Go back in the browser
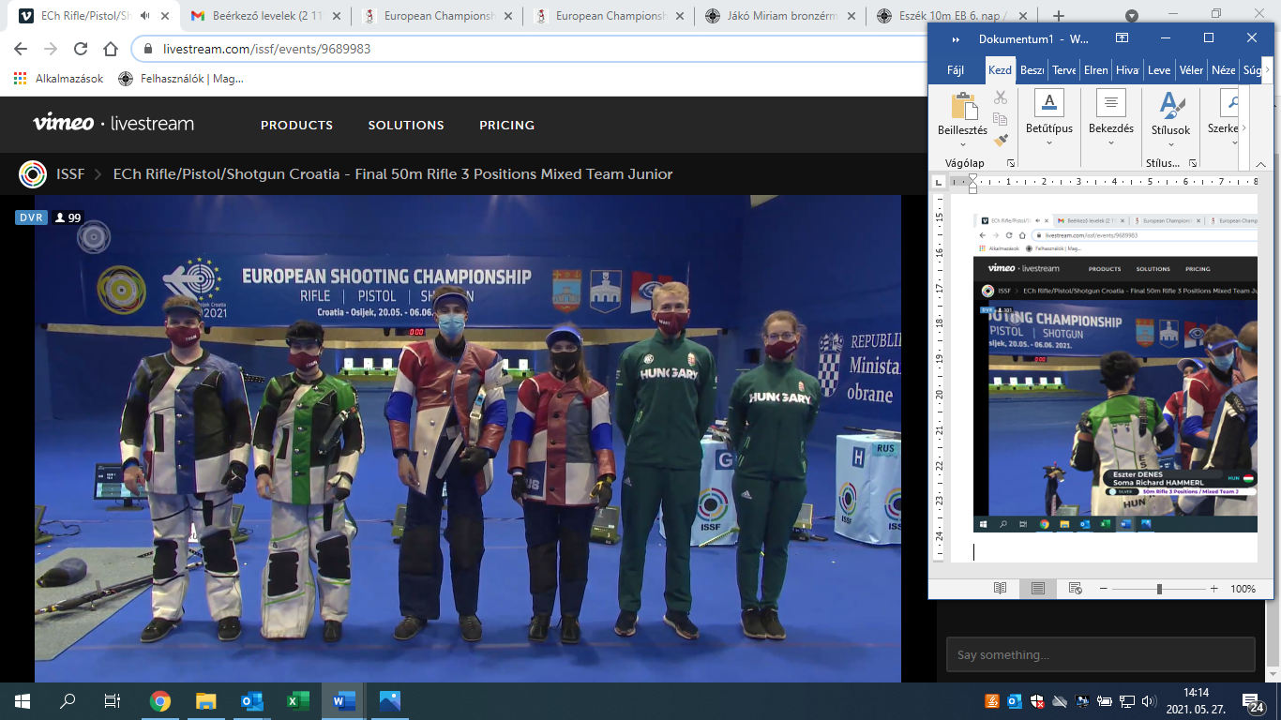The width and height of the screenshot is (1281, 720). [21, 49]
